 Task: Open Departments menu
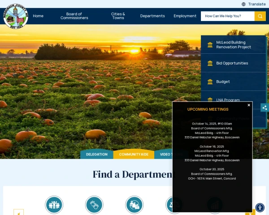tap(152, 16)
